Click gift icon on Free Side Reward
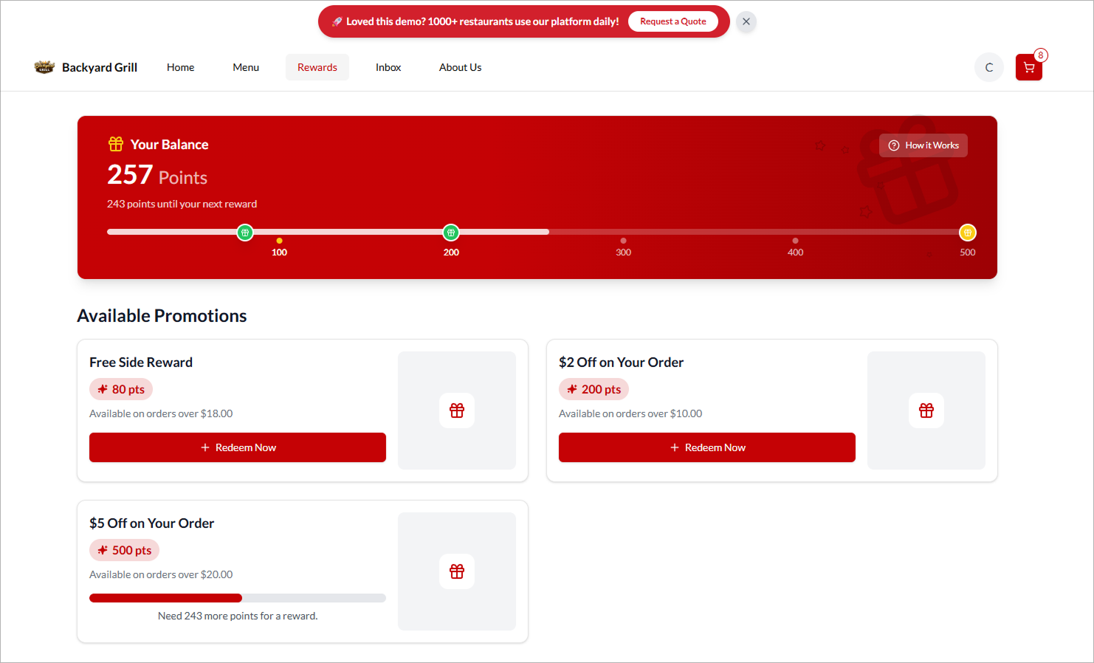This screenshot has width=1094, height=663. click(x=457, y=410)
